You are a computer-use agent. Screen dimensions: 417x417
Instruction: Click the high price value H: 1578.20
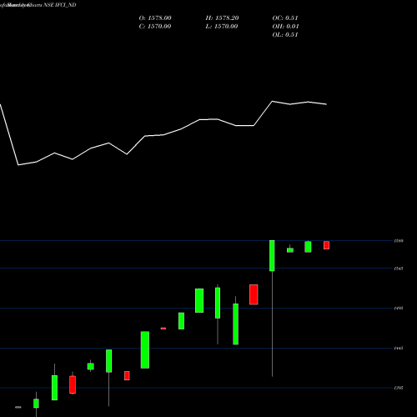pos(222,18)
